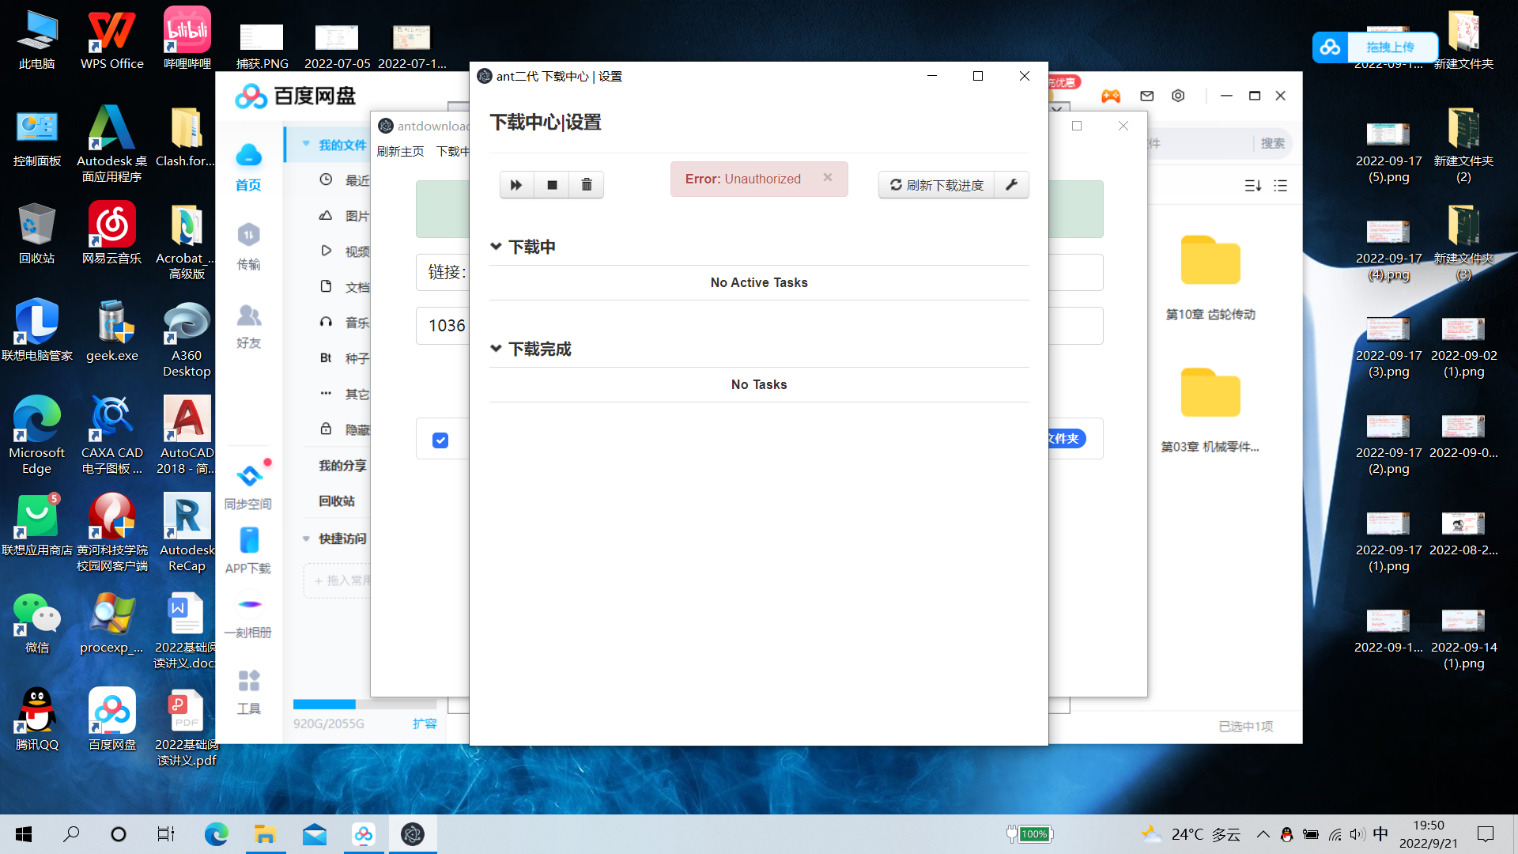Open 传输 transfer icon in Baidu Netdisk
The height and width of the screenshot is (854, 1518).
(248, 246)
